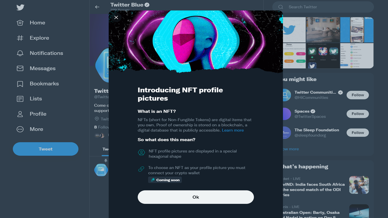Open Home from the sidebar

[37, 23]
